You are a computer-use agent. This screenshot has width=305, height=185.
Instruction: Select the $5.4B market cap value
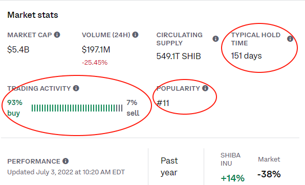[18, 49]
